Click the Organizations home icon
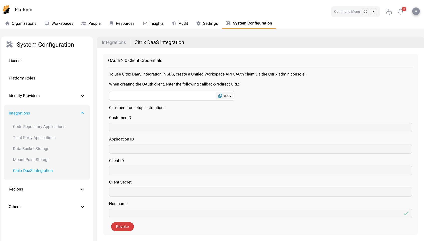Viewport: 424px width, 241px height. [7, 23]
